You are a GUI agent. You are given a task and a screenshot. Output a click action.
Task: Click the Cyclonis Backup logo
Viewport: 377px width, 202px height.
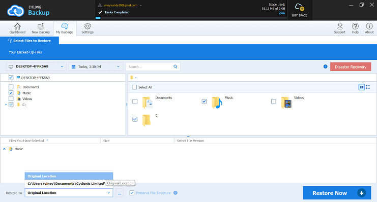[28, 11]
